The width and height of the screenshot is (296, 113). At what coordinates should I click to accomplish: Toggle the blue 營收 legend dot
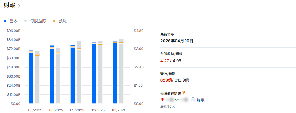(5, 21)
